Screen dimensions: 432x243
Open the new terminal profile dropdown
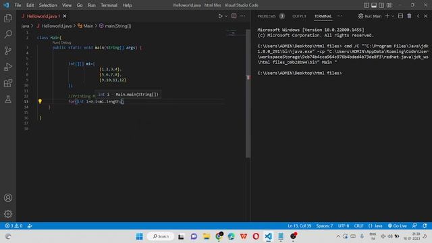(393, 16)
